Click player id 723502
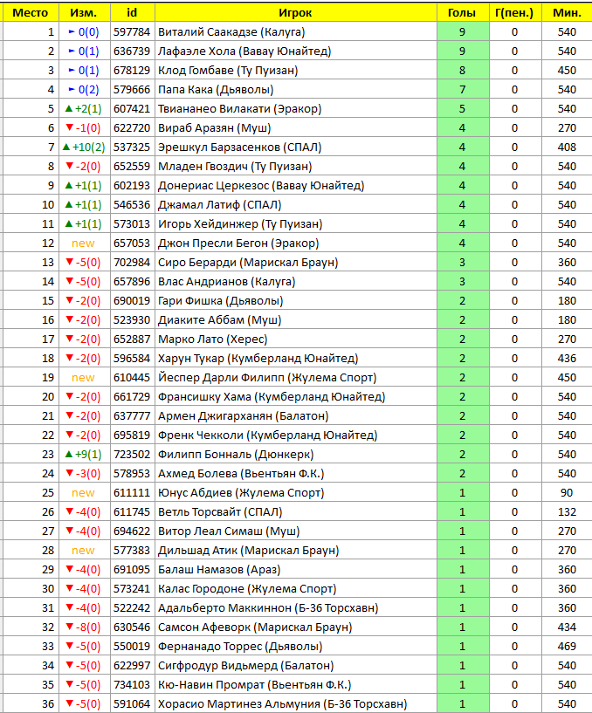The image size is (592, 713). click(132, 455)
